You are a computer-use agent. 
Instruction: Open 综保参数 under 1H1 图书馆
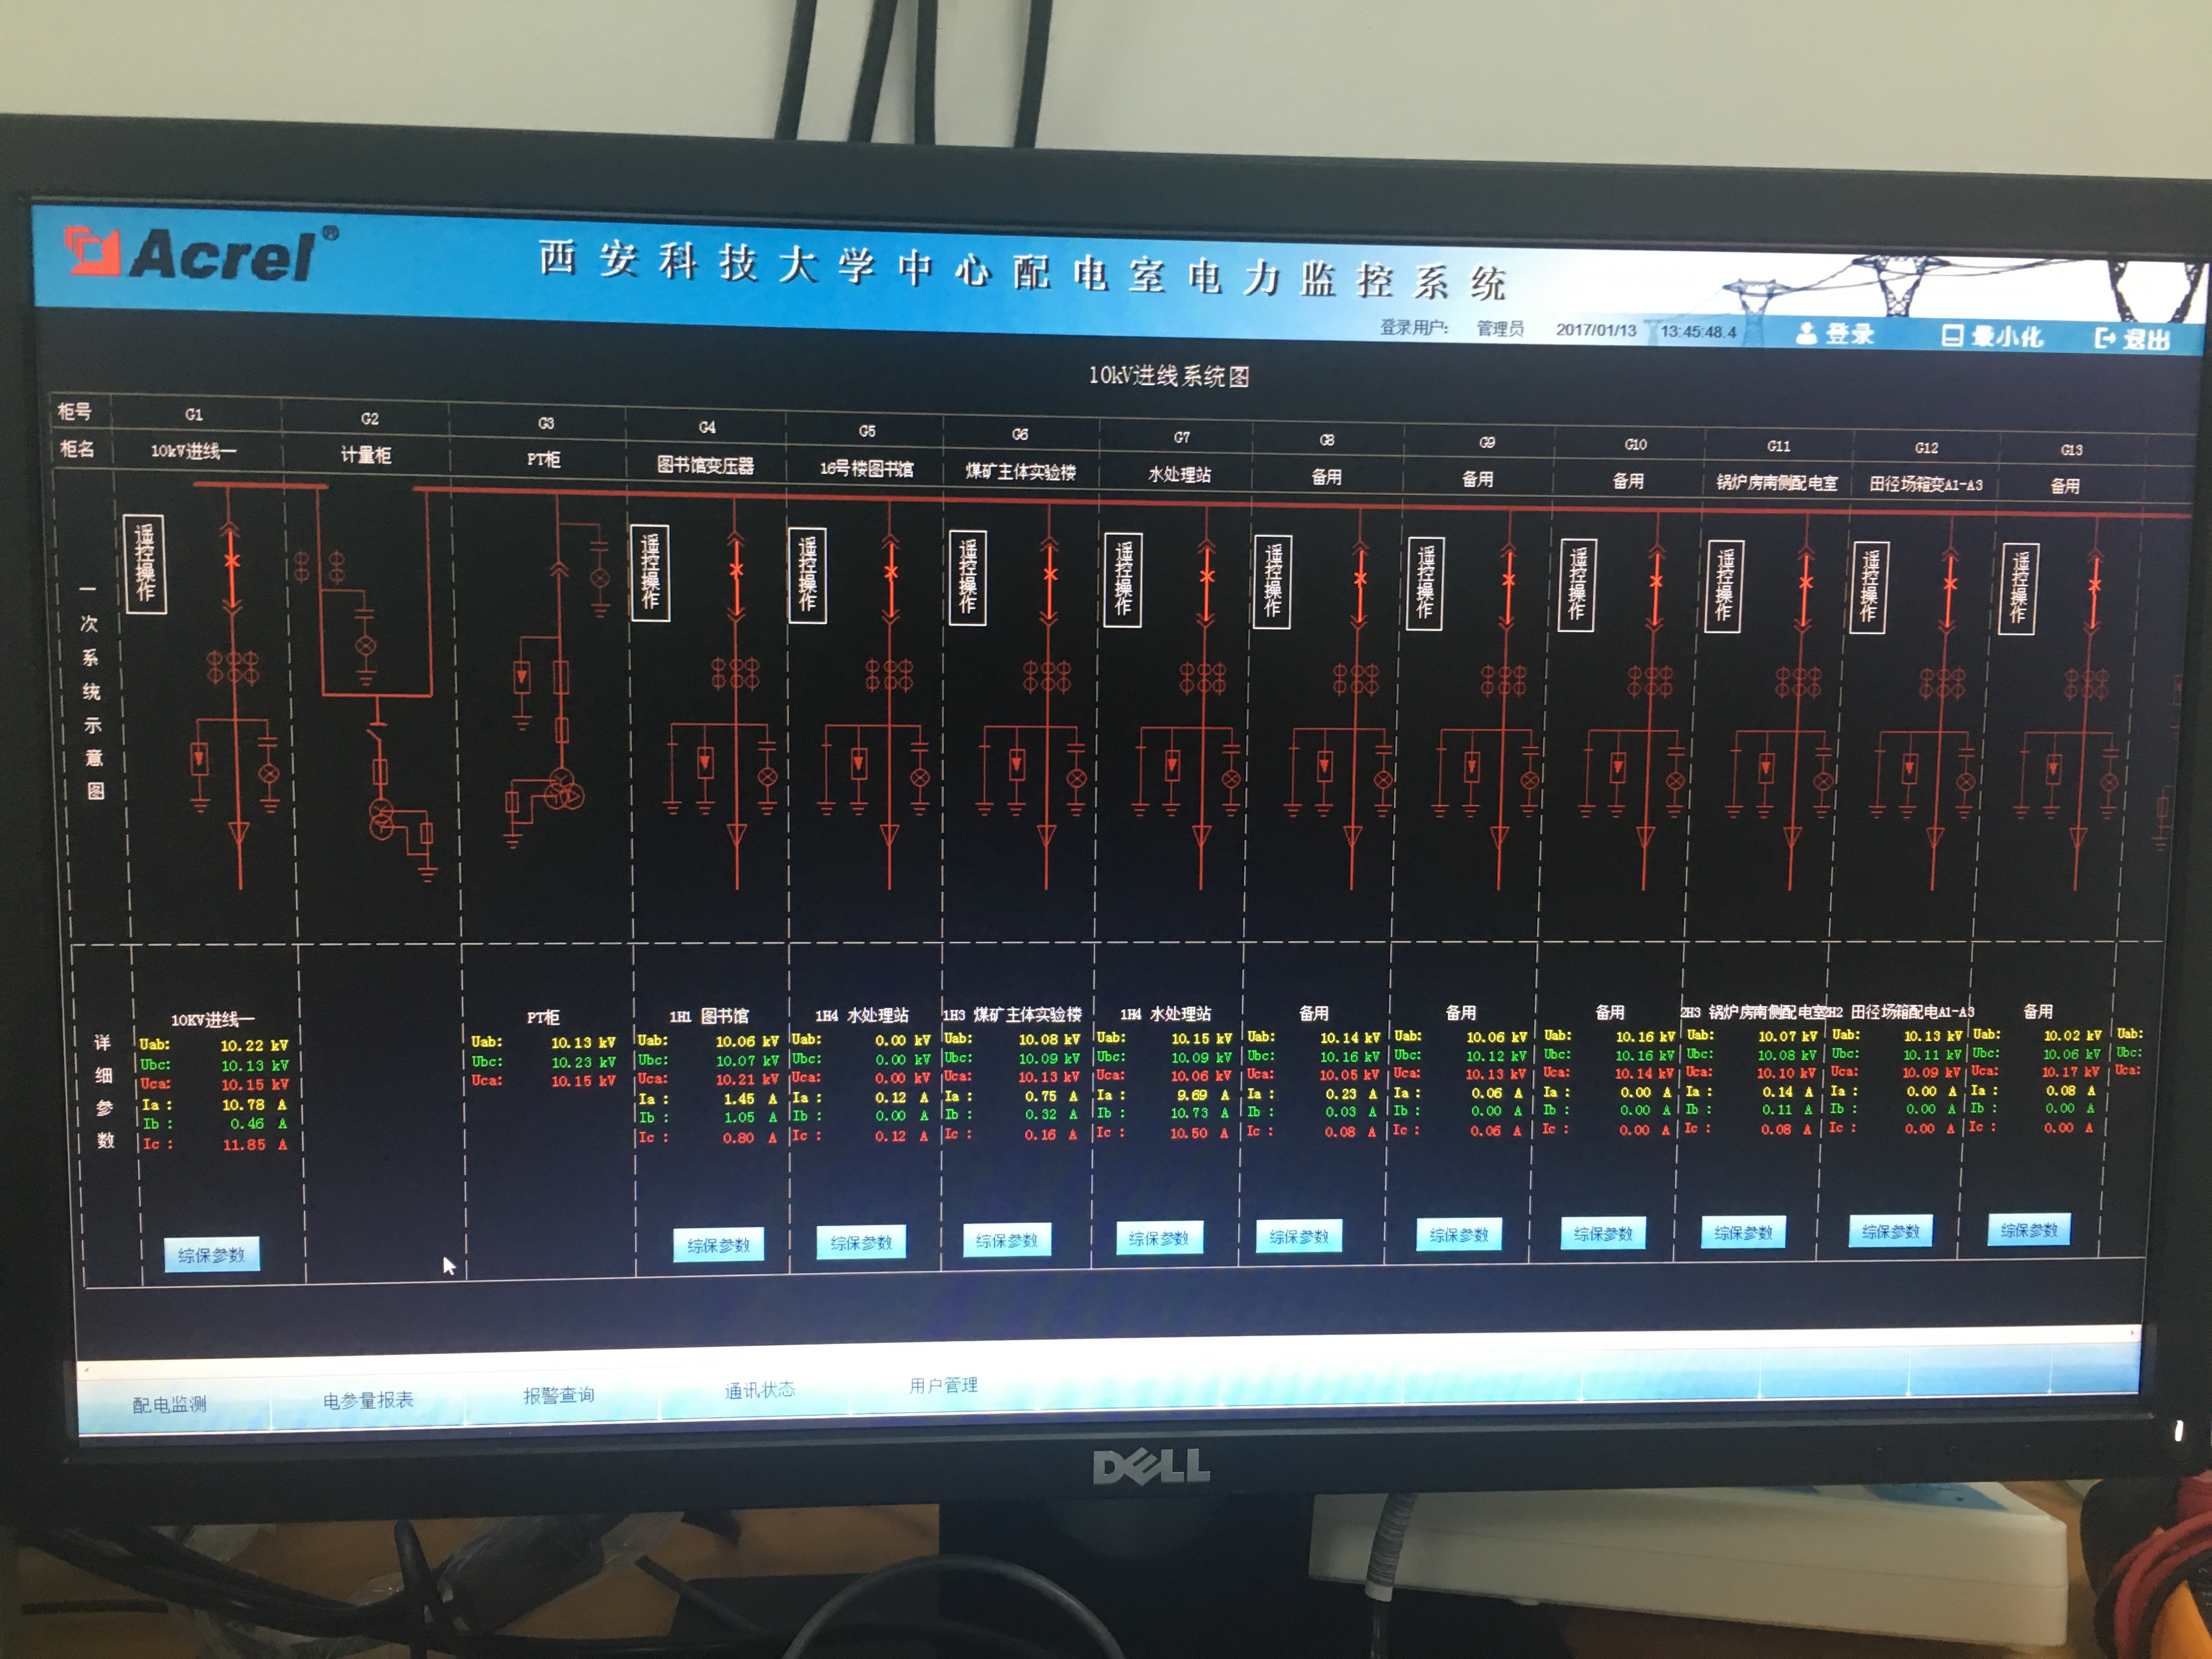coord(718,1245)
